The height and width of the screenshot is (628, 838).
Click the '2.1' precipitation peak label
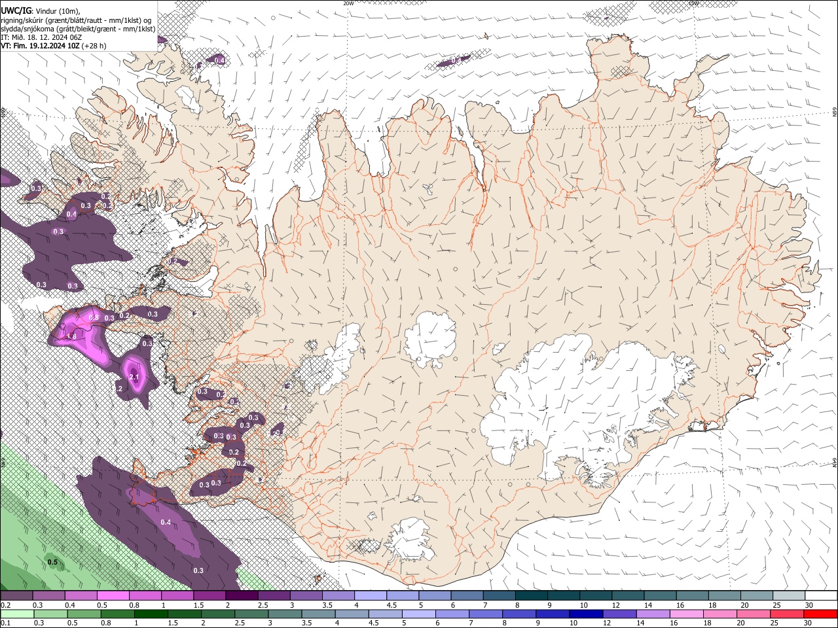[134, 377]
